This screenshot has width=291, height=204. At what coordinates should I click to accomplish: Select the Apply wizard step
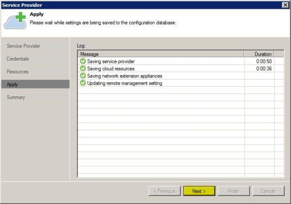(35, 84)
